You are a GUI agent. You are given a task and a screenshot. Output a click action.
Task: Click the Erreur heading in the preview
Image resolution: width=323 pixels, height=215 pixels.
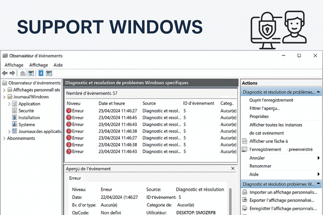[x=75, y=178]
